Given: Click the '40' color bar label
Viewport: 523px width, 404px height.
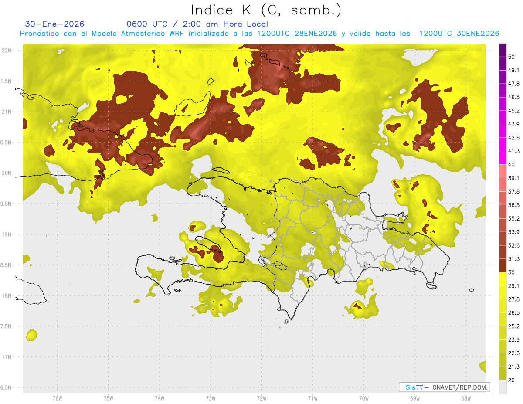Looking at the screenshot, I should click(x=512, y=165).
